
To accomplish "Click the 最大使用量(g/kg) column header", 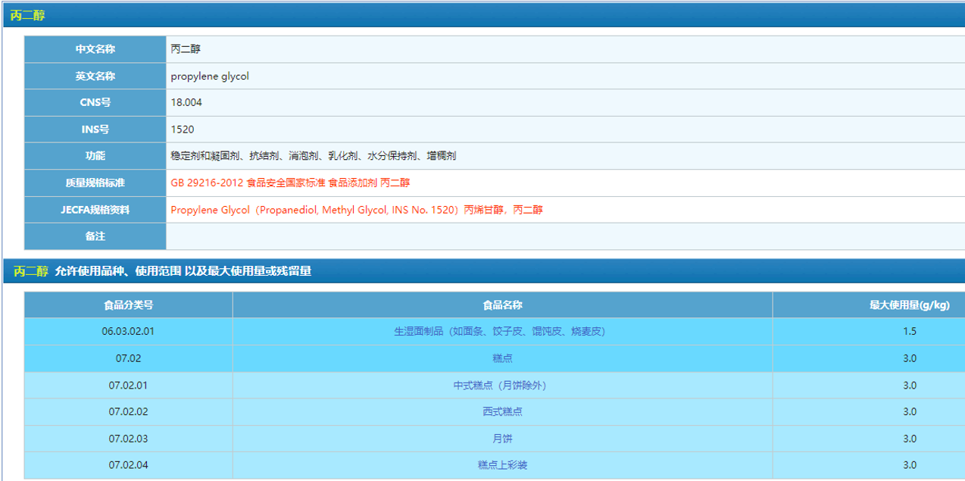I will 909,305.
